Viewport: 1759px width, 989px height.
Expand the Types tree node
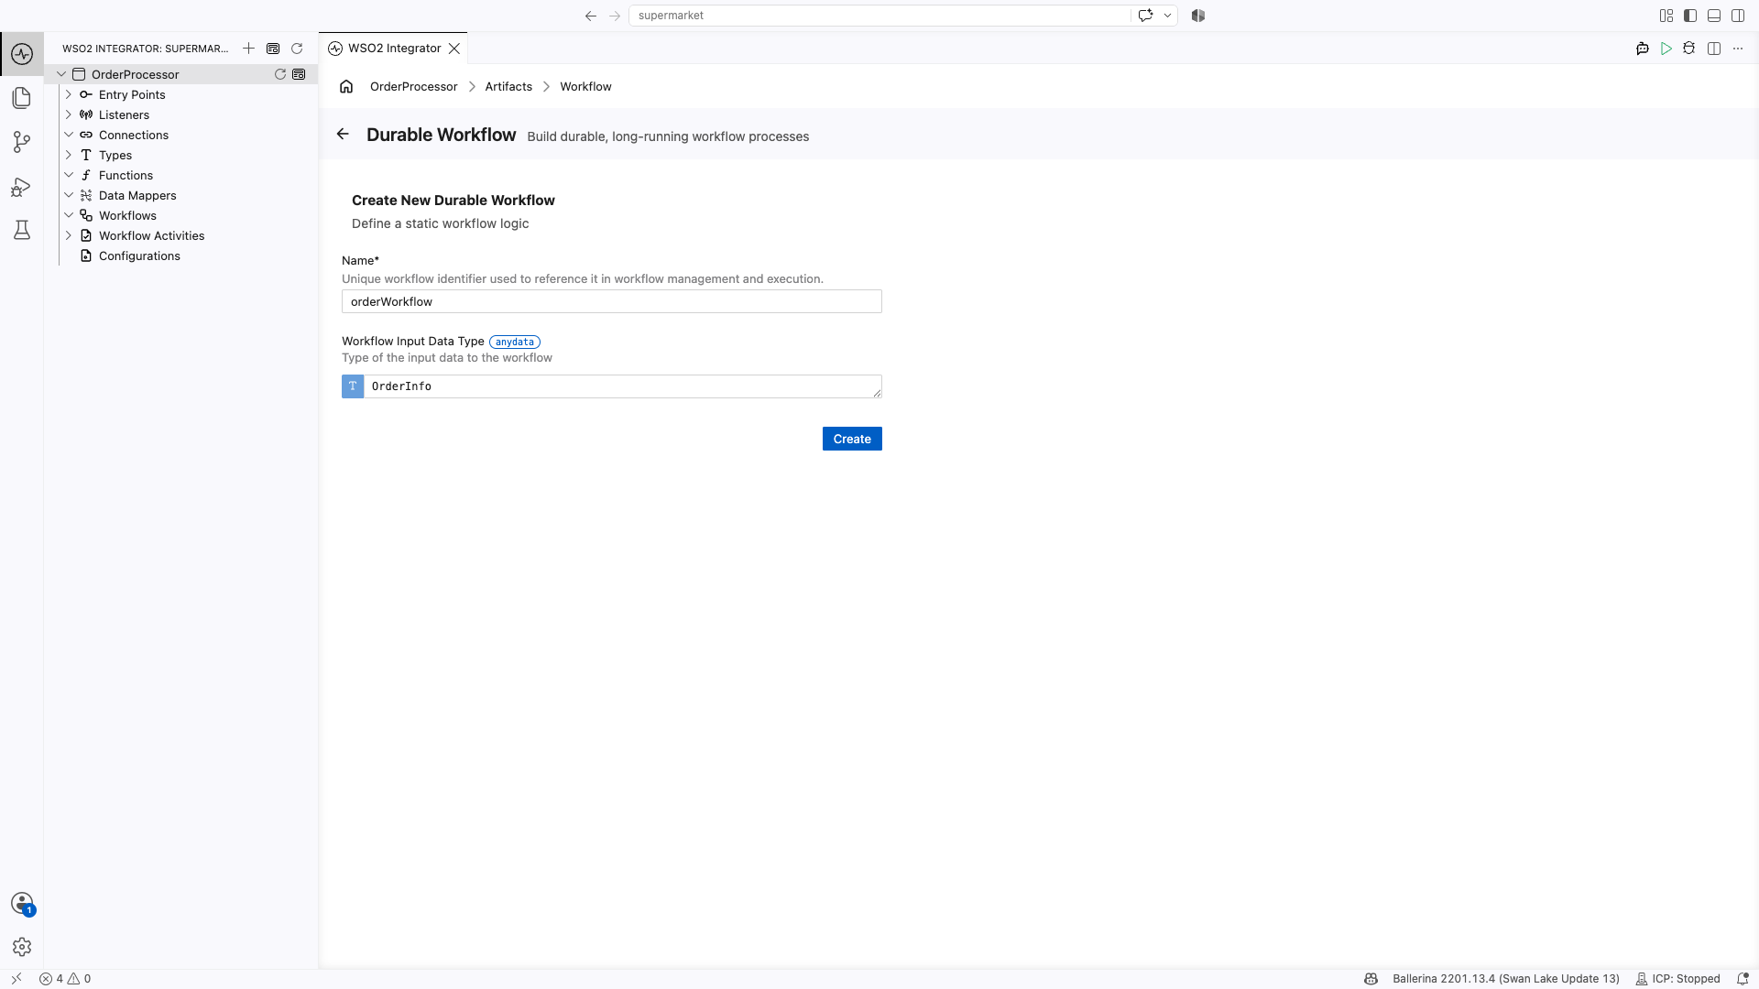pos(69,155)
